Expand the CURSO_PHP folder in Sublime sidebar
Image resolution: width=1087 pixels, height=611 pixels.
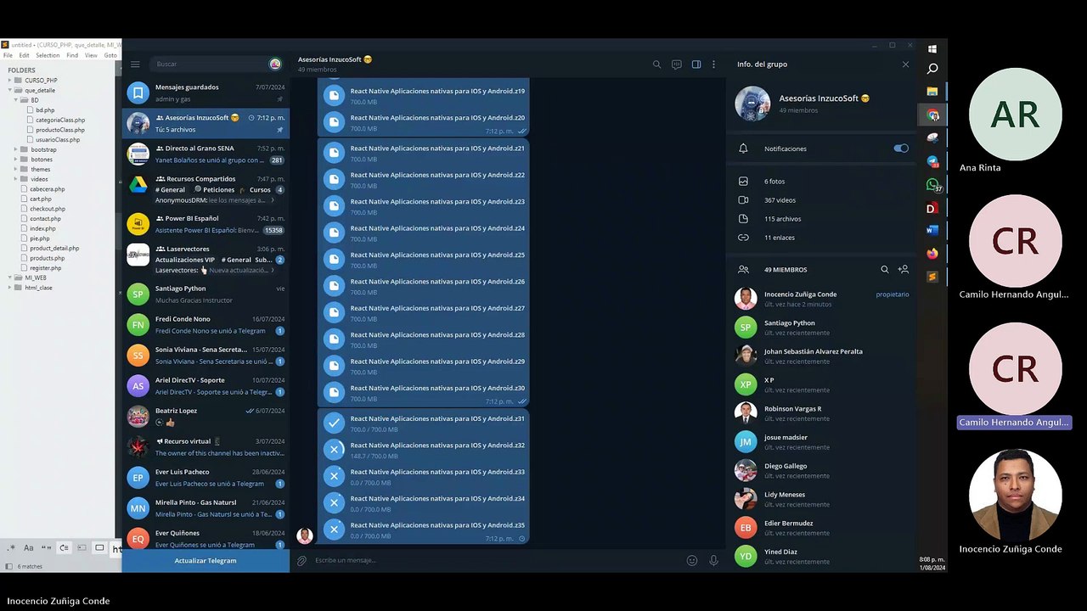[10, 81]
